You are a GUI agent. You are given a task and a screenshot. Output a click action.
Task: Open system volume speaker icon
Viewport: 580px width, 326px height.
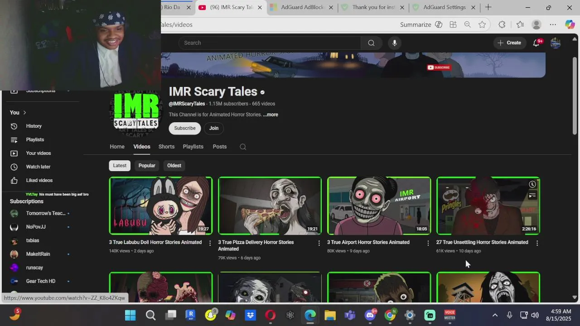(535, 315)
